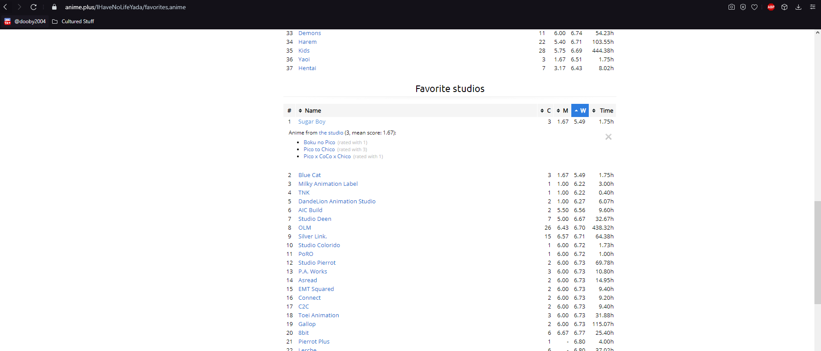Screen dimensions: 821x351
Task: Open the extensions cube icon
Action: [x=785, y=7]
